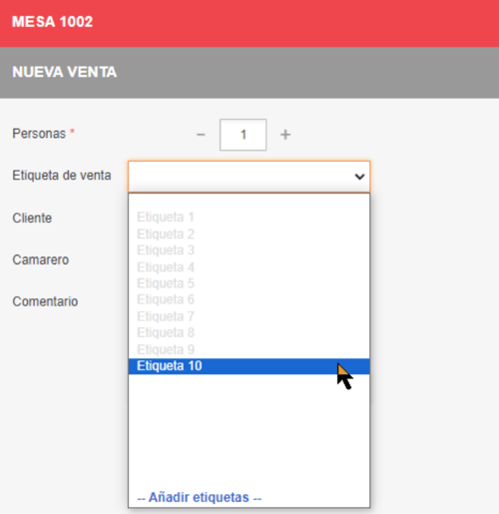The width and height of the screenshot is (499, 514).
Task: Collapse the Etiqueta de venta dropdown arrow
Action: click(359, 177)
